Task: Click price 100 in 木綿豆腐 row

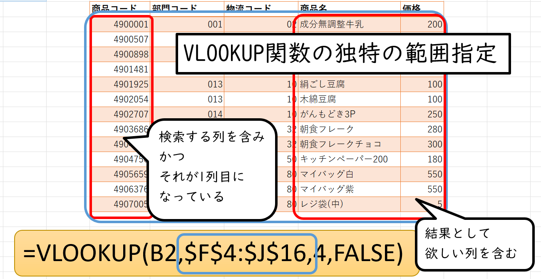Action: [422, 99]
